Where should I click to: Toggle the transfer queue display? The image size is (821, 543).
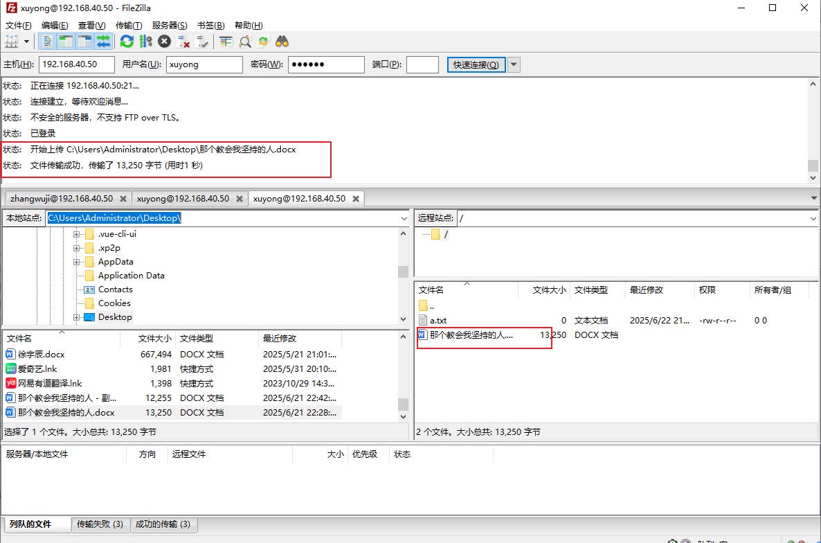[104, 42]
